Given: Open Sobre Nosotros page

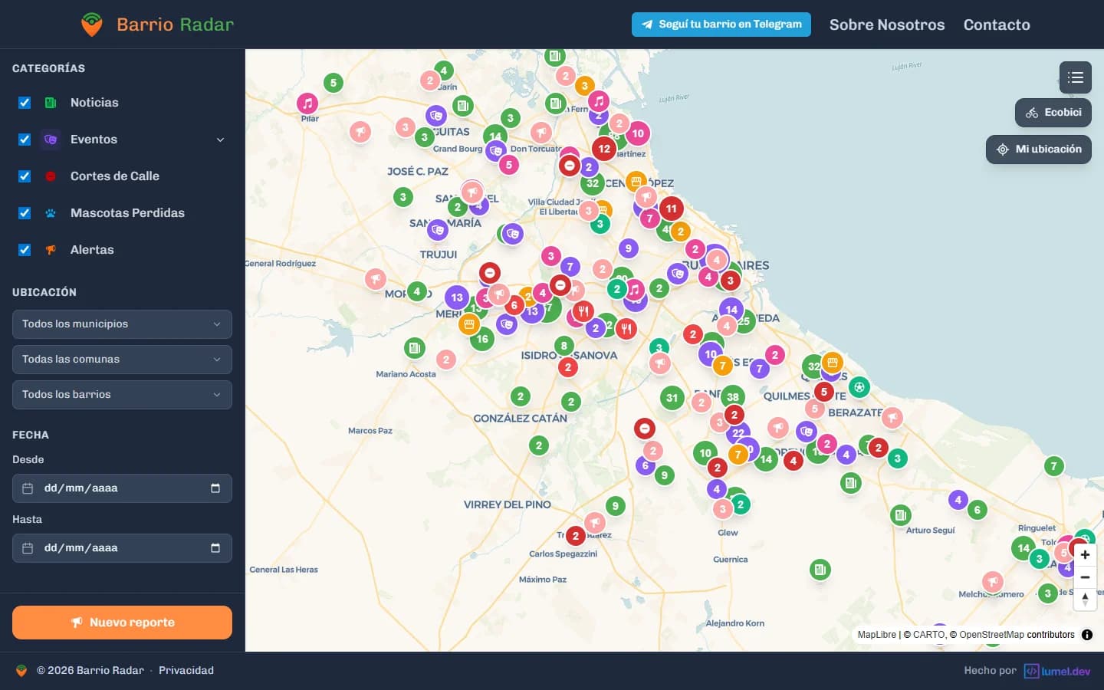Looking at the screenshot, I should click(887, 25).
